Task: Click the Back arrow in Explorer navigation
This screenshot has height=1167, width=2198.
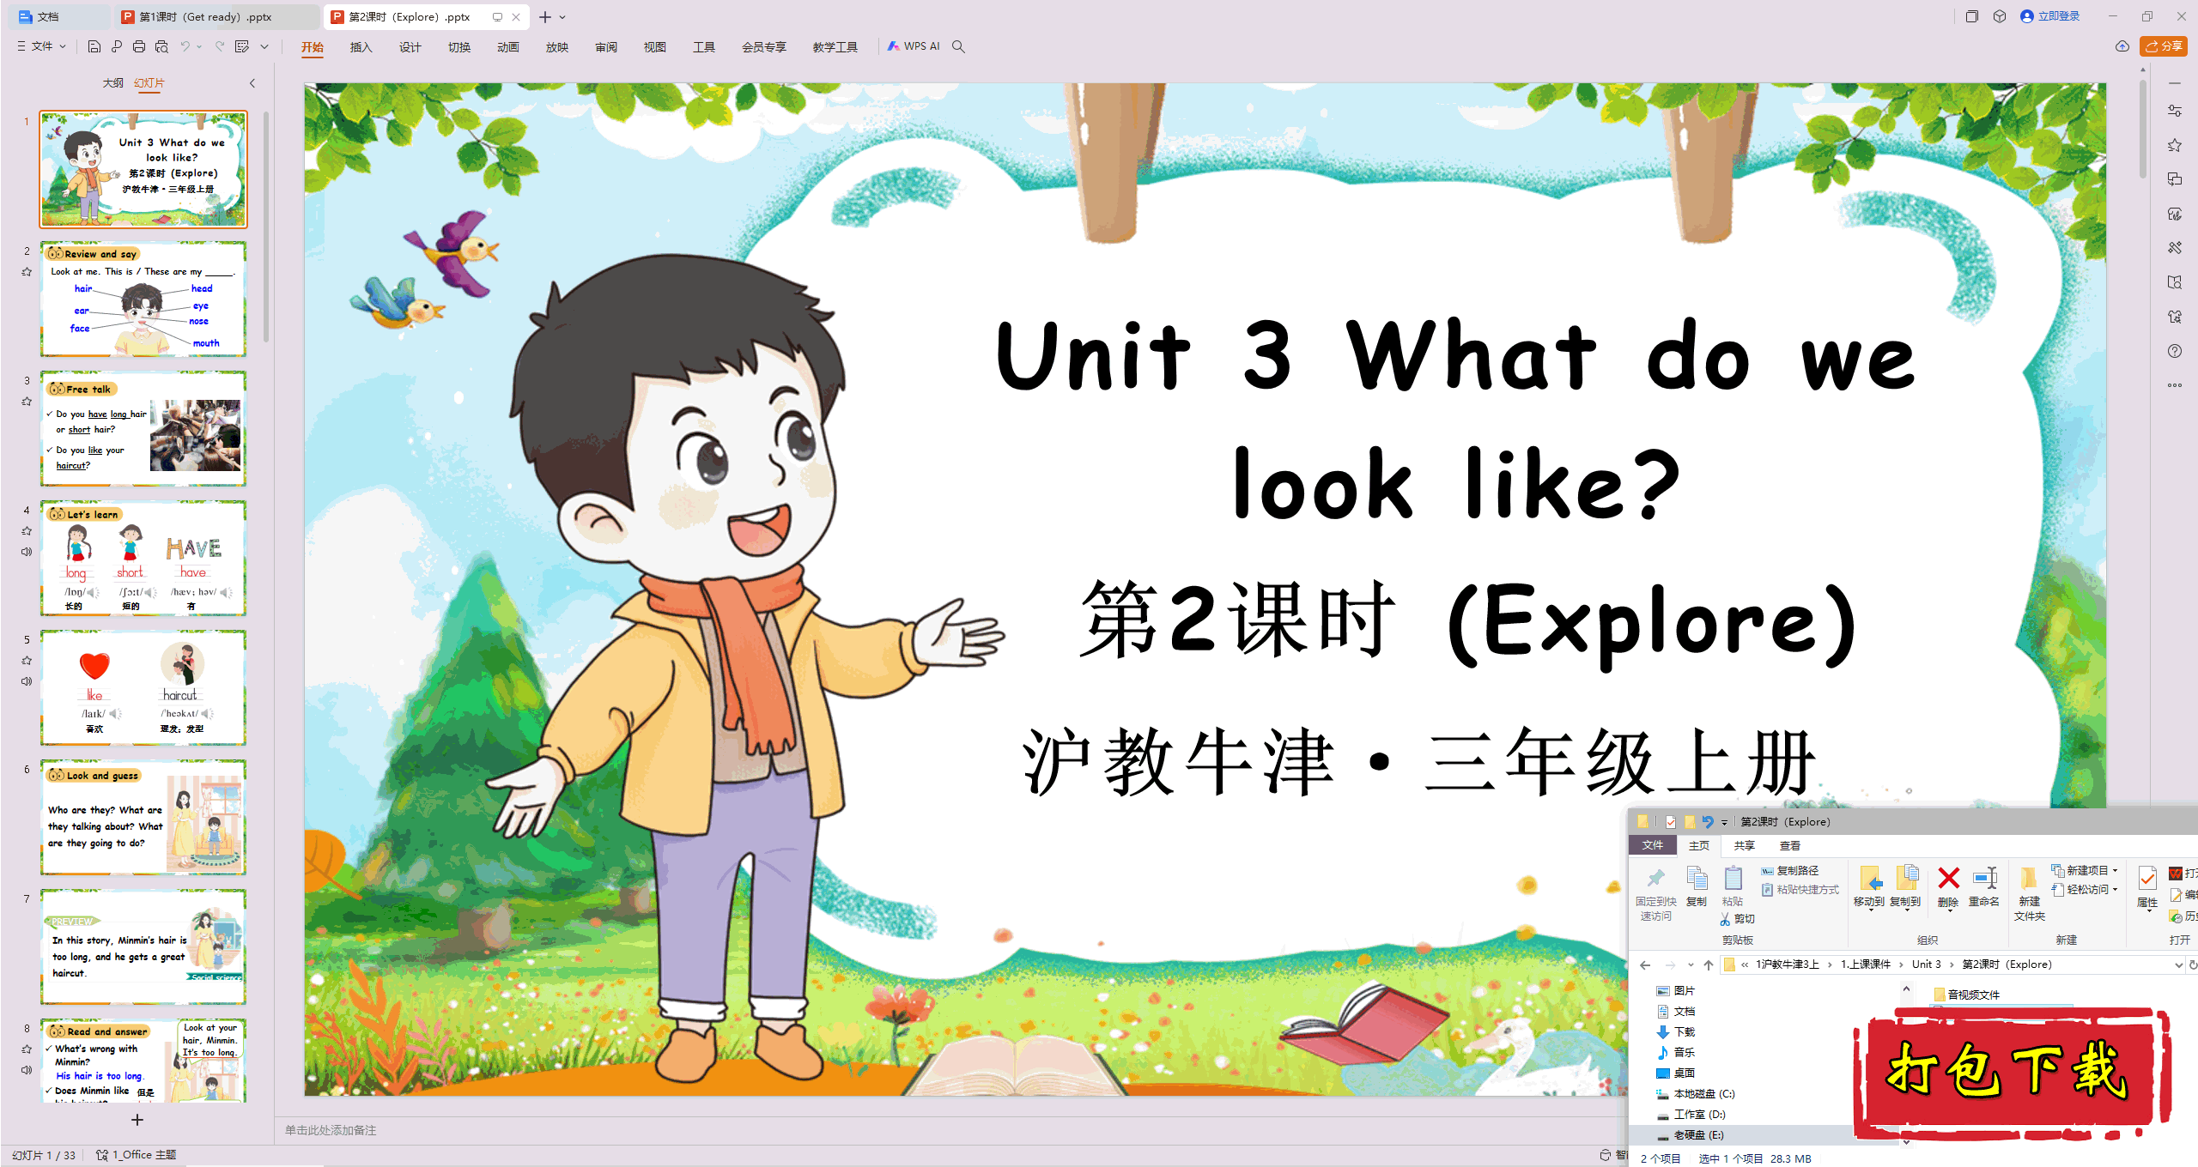Action: (x=1645, y=964)
